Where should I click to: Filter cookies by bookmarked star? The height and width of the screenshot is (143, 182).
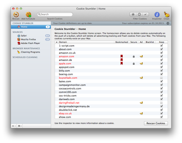133,14
